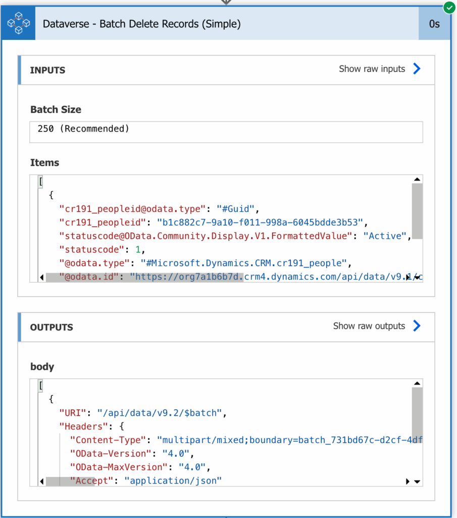457x518 pixels.
Task: Click the "OData-Version" line
Action: point(132,454)
